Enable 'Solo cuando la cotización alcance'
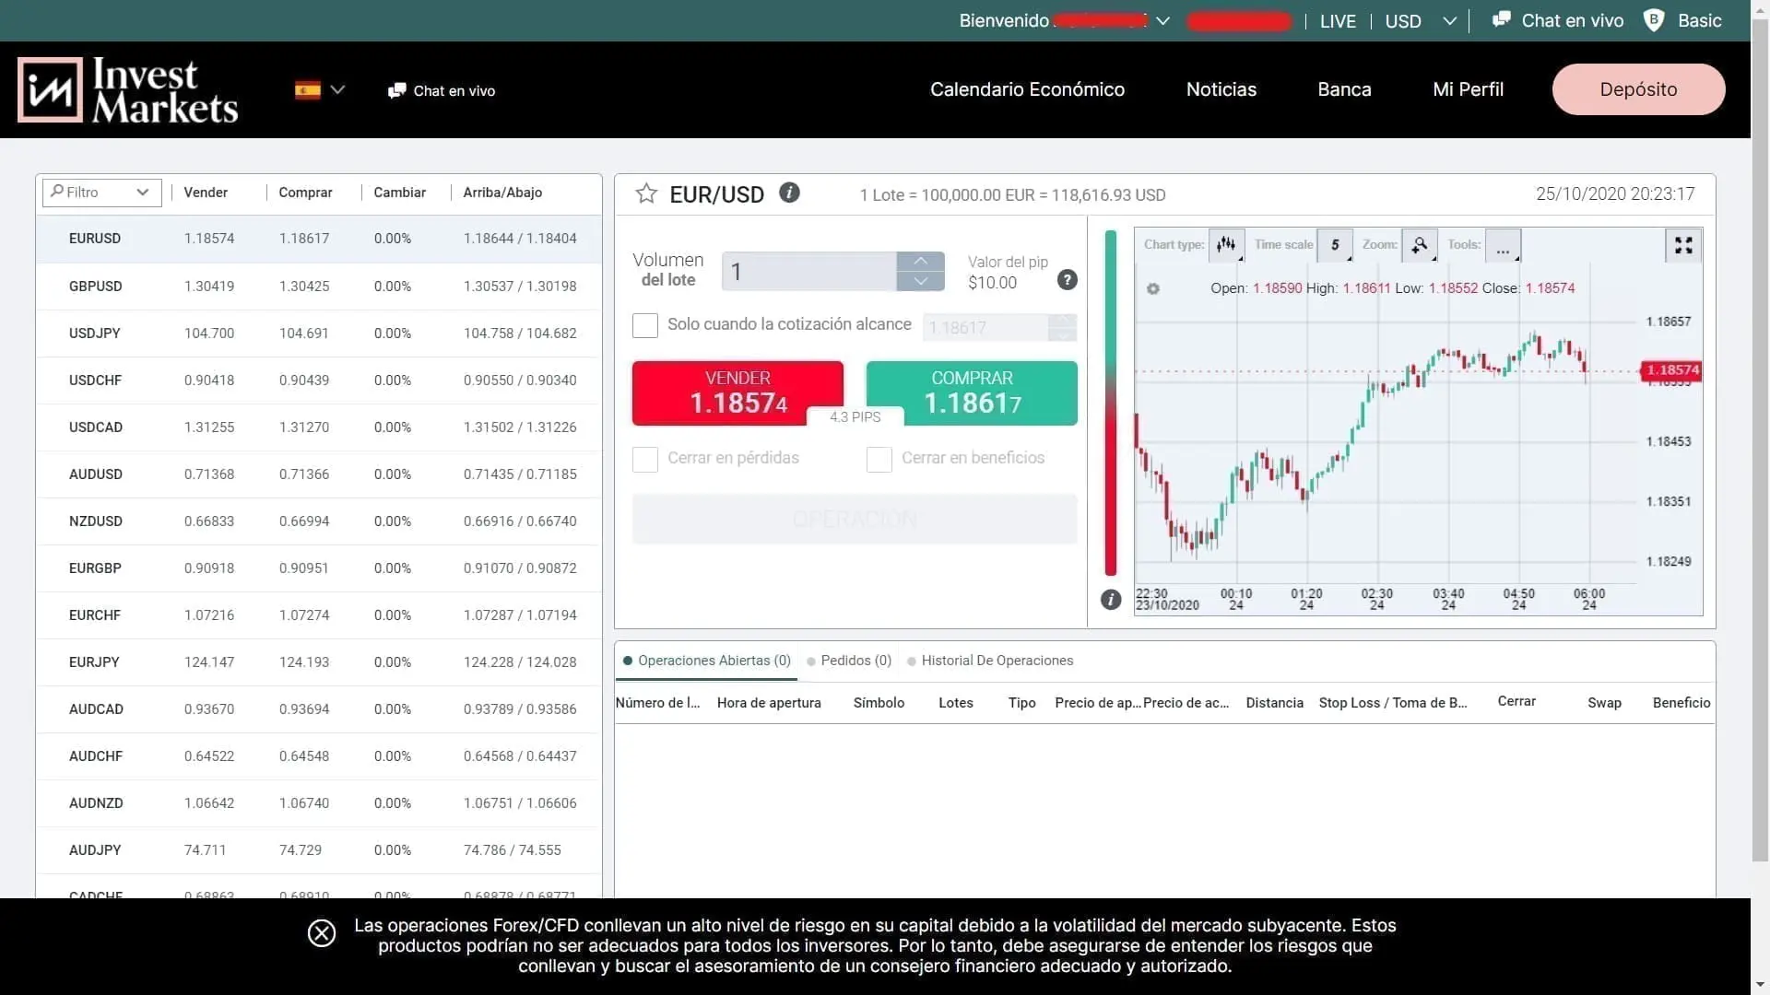The width and height of the screenshot is (1770, 995). click(644, 325)
